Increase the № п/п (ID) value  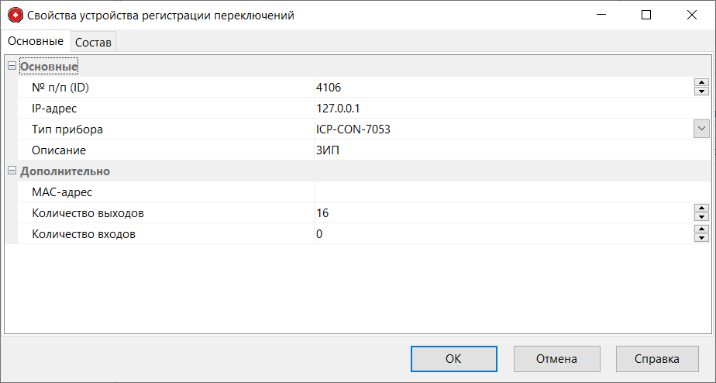click(702, 84)
